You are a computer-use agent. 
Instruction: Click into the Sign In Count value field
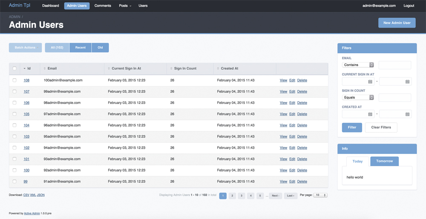[x=395, y=98]
